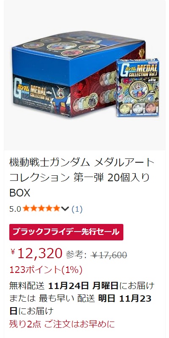Click the 残り2点 ご注文はお早めに stock notice
The image size is (169, 338).
(62, 324)
